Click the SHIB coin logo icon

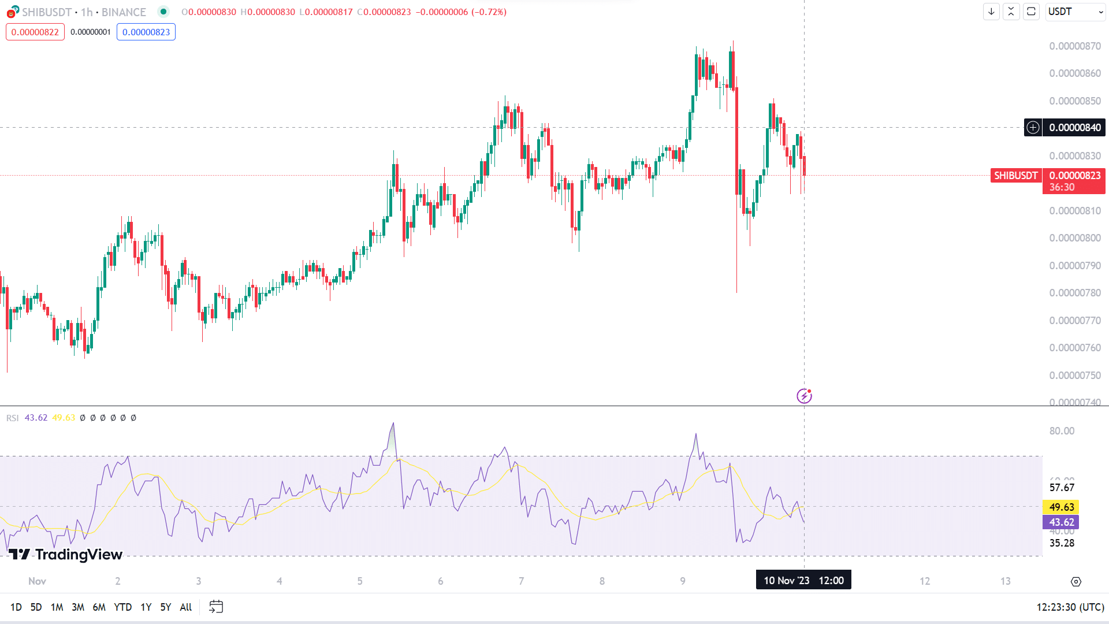12,12
